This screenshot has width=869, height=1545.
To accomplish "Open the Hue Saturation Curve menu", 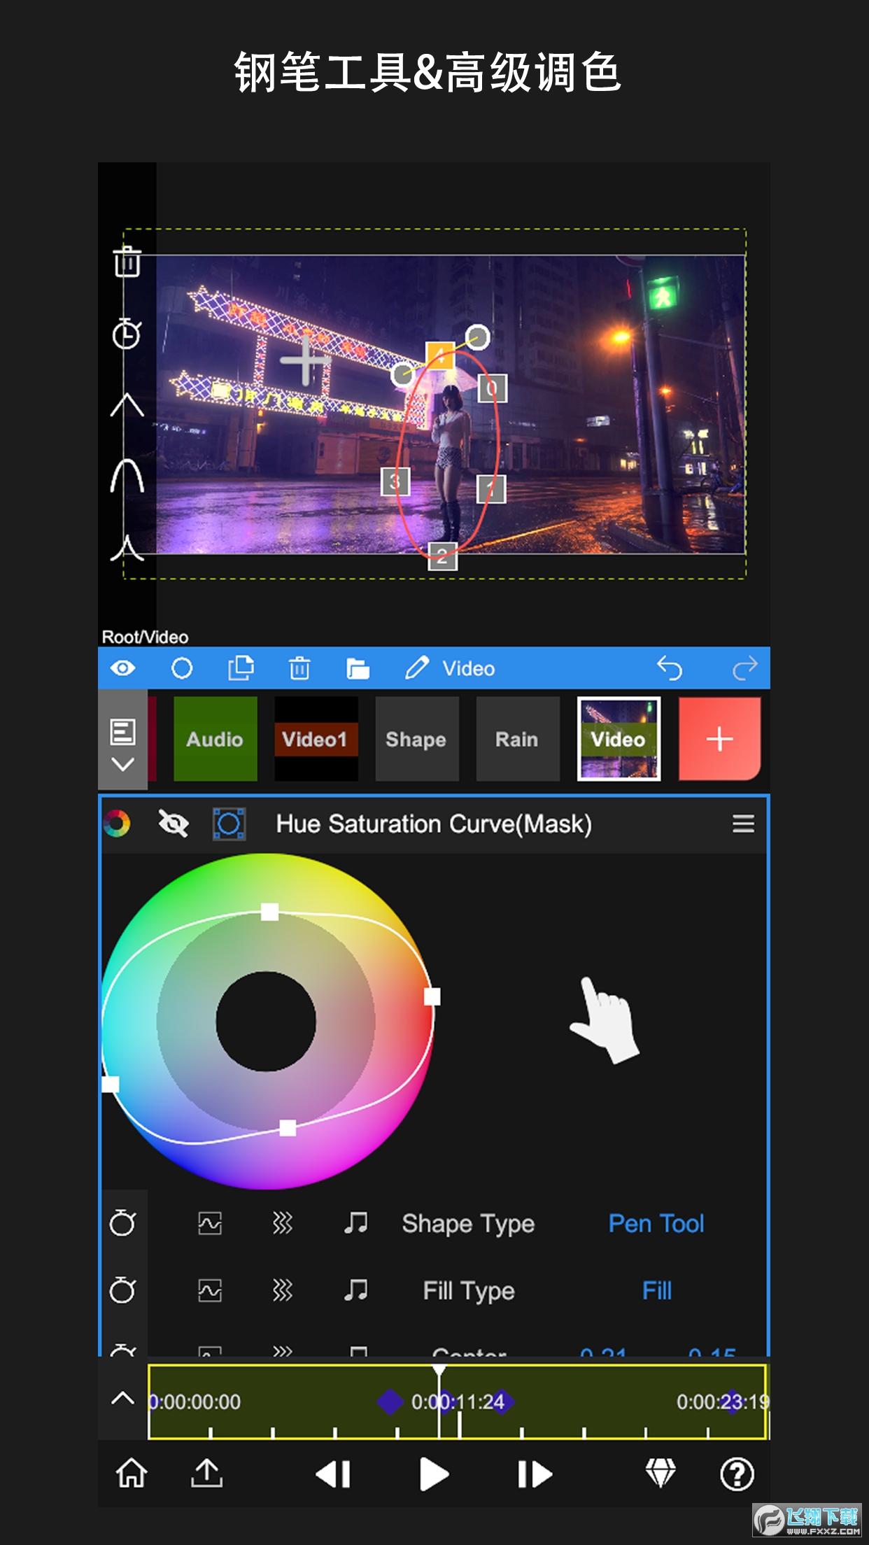I will point(743,824).
